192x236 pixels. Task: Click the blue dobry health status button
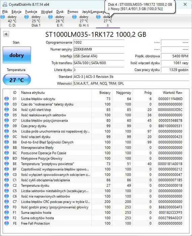coord(17,55)
